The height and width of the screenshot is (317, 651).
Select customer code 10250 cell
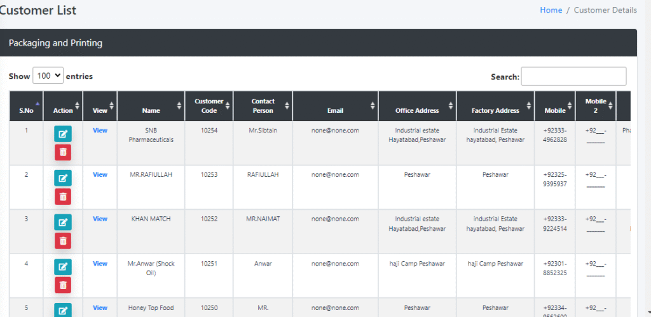(x=209, y=308)
